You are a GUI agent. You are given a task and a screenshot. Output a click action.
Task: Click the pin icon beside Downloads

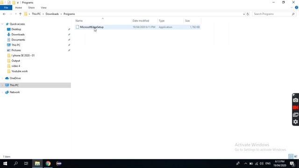click(69, 35)
